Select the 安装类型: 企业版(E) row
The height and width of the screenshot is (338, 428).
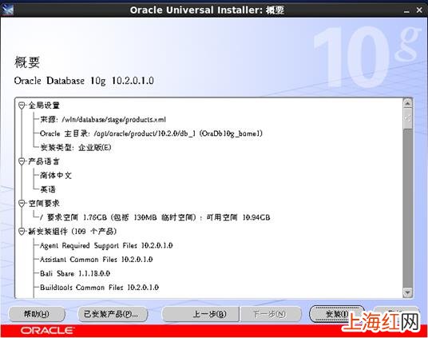(76, 148)
